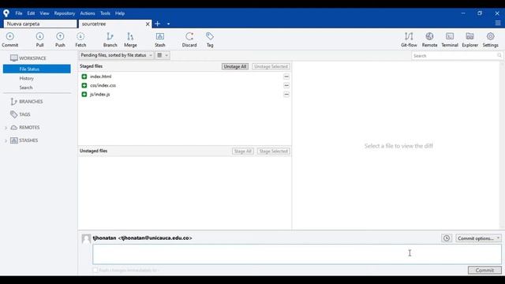505x284 pixels.
Task: Click the Stash toolbar icon
Action: pos(160,40)
